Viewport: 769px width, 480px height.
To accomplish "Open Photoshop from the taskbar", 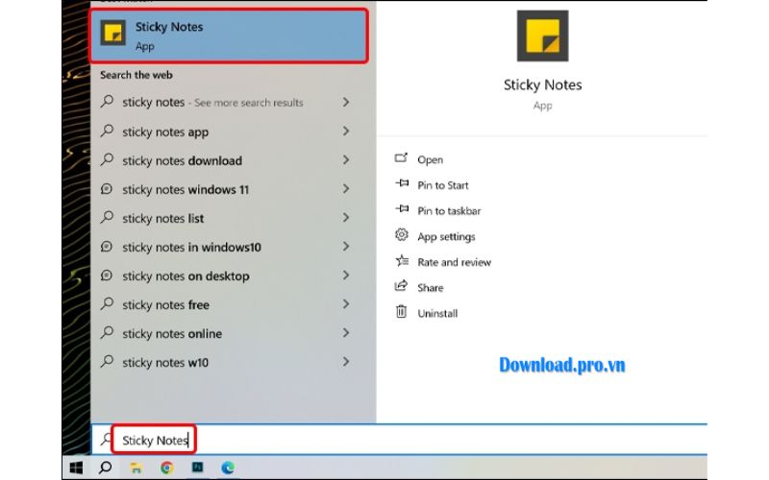I will 197,468.
